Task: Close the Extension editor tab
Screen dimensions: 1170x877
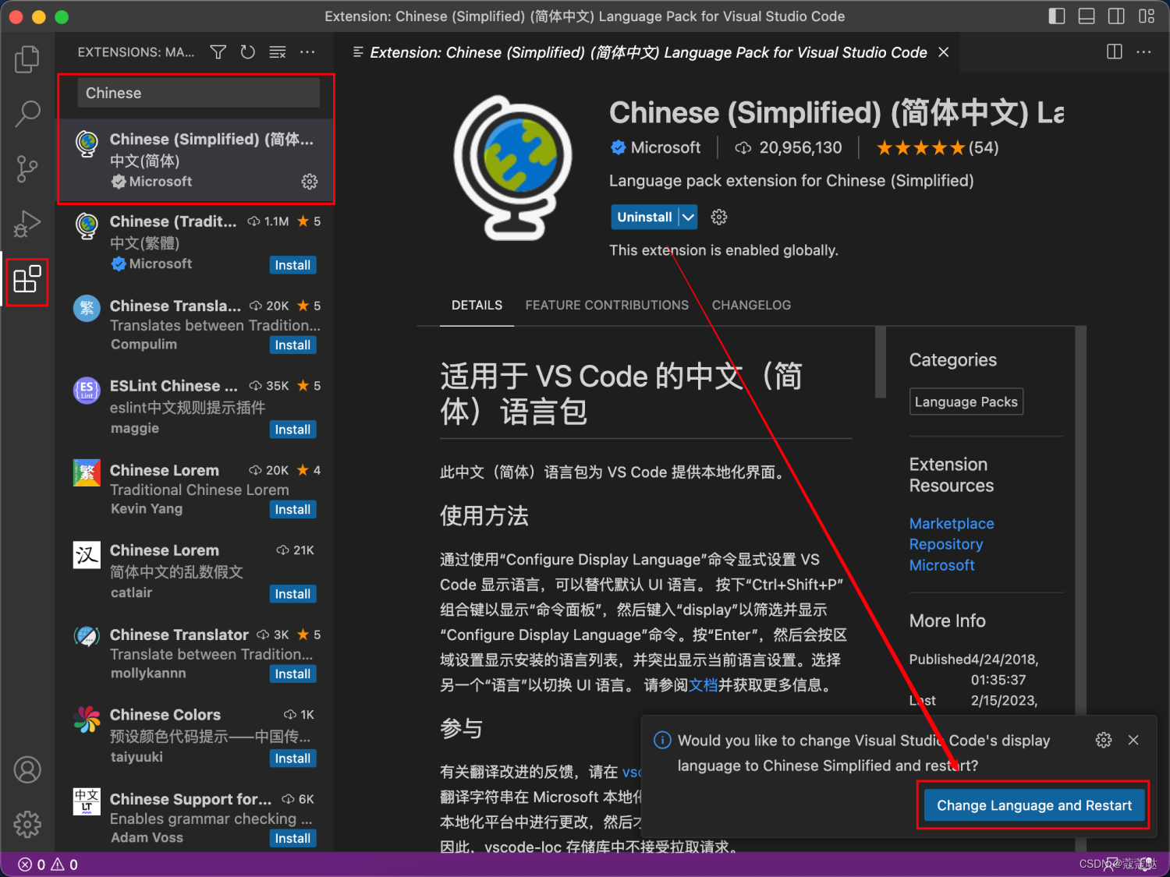Action: tap(944, 52)
